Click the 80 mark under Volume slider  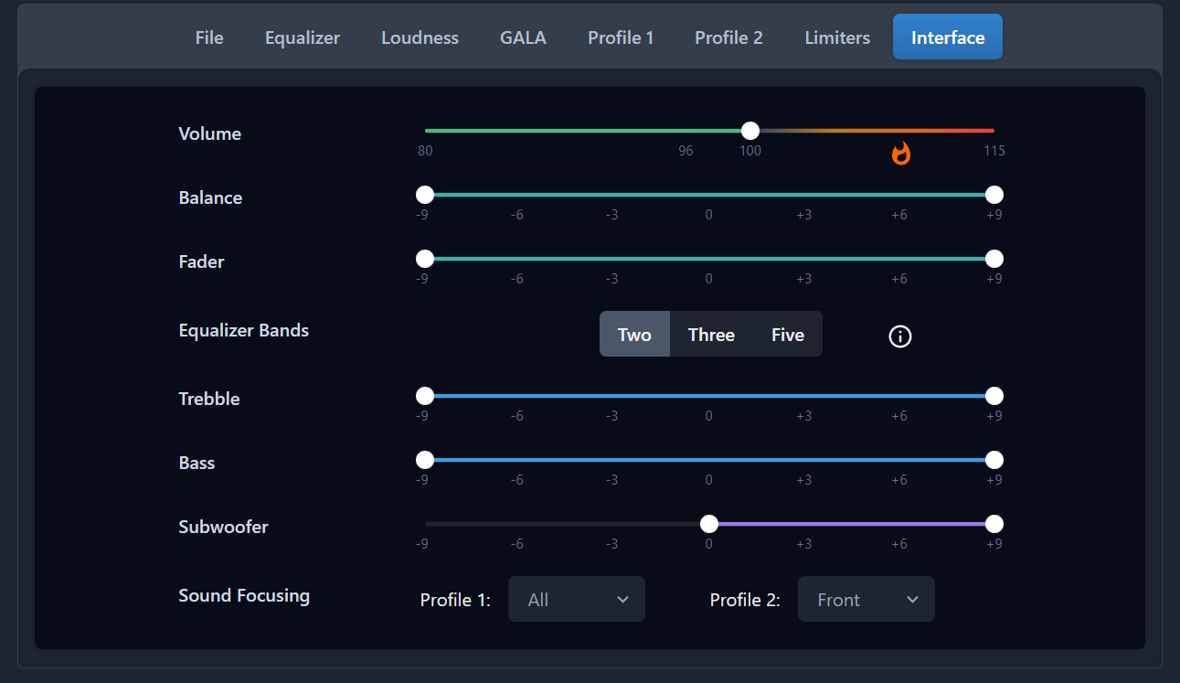click(425, 151)
